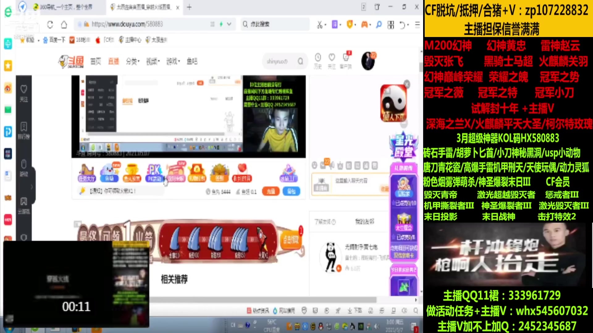Open the emoji icon above chat box
This screenshot has height=333, width=593.
click(x=314, y=166)
